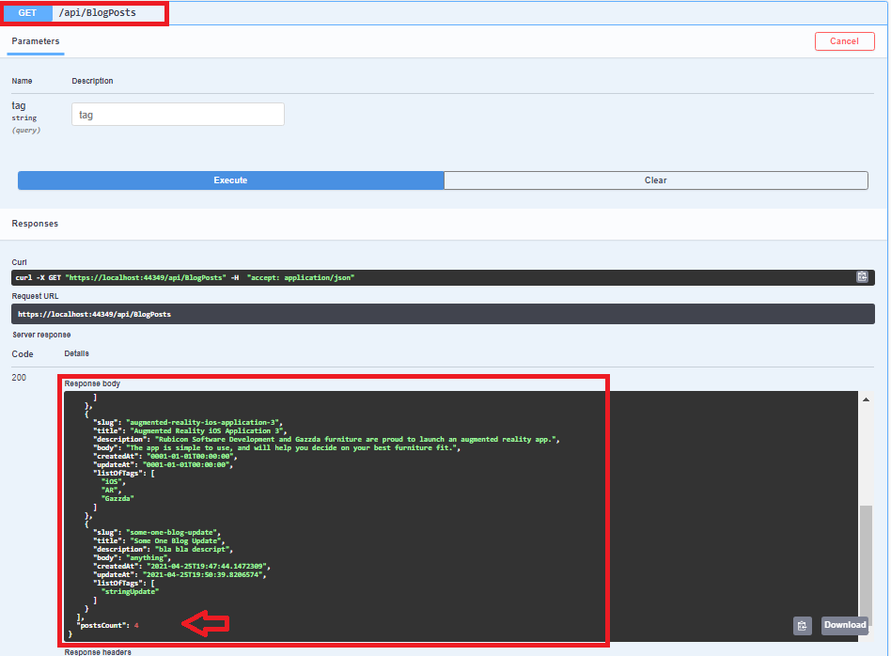Click the postsCount value line
The width and height of the screenshot is (891, 656).
pyautogui.click(x=108, y=625)
